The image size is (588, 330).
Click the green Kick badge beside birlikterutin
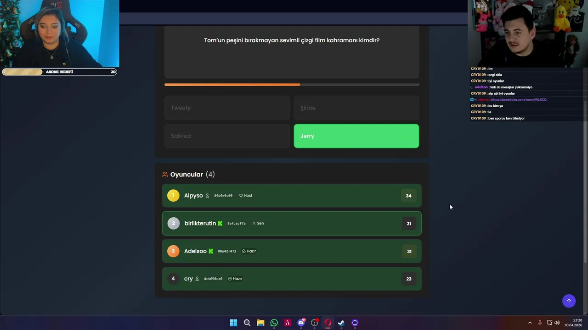[x=220, y=223]
